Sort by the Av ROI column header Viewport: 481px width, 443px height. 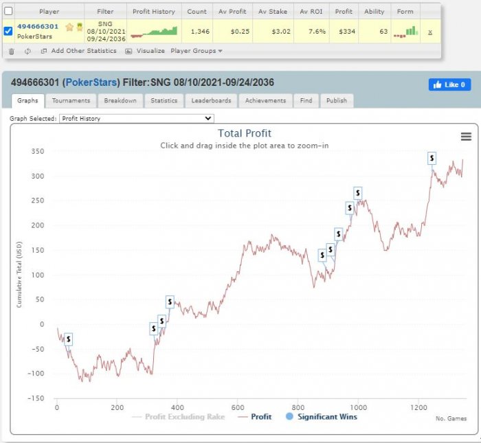[311, 12]
